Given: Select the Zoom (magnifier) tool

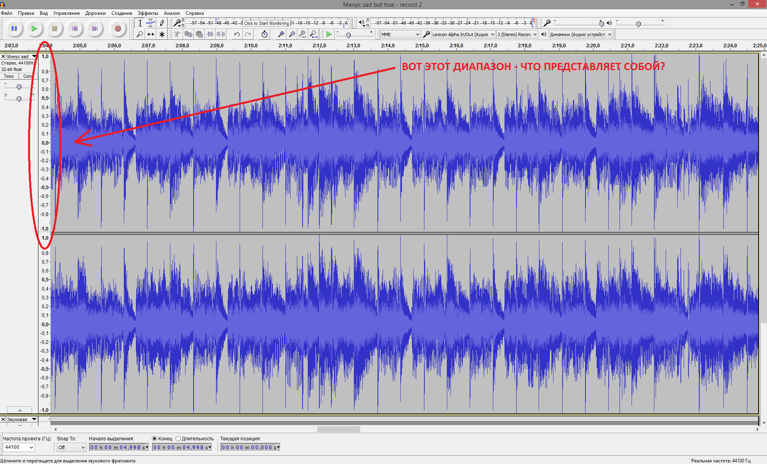Looking at the screenshot, I should (x=140, y=34).
